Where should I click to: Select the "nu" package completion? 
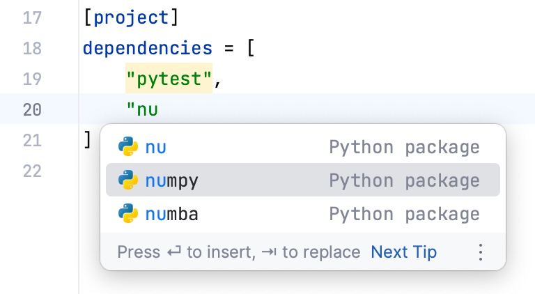point(156,147)
